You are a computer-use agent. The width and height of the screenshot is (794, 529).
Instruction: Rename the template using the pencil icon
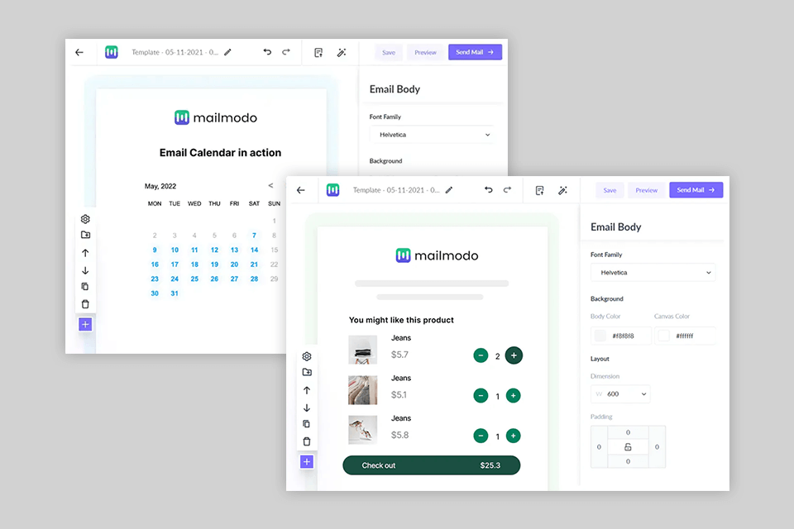coord(448,189)
